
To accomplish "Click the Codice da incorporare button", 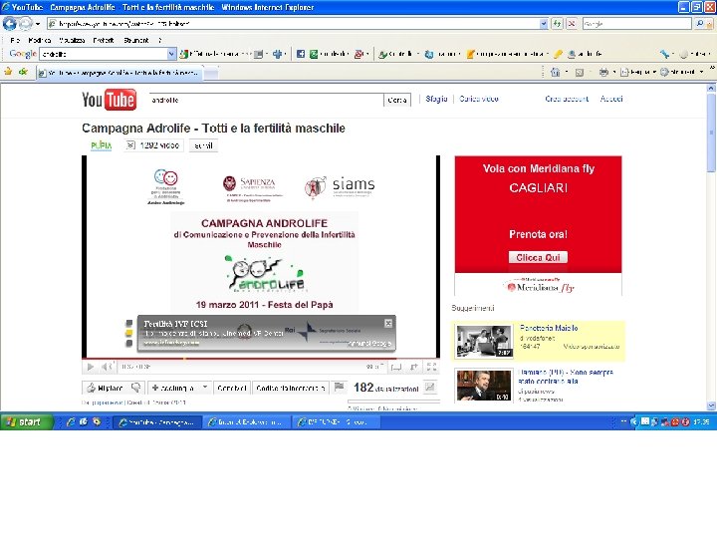I will [291, 388].
